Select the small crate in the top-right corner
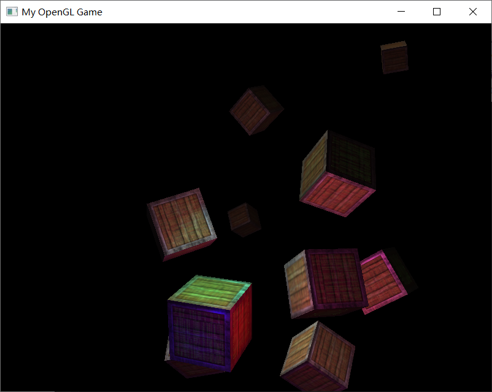 click(394, 57)
